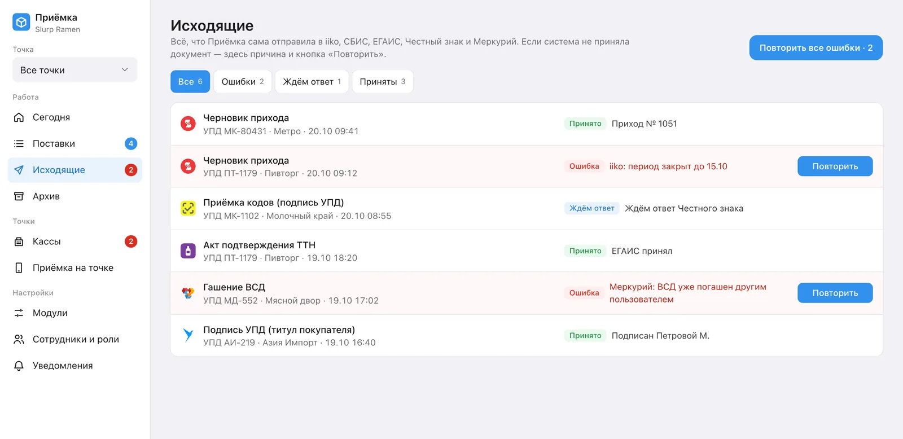Open Архив in the sidebar

(x=74, y=196)
